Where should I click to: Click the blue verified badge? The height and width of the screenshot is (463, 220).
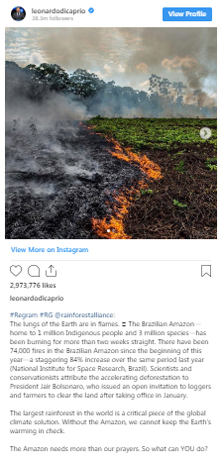pyautogui.click(x=91, y=11)
